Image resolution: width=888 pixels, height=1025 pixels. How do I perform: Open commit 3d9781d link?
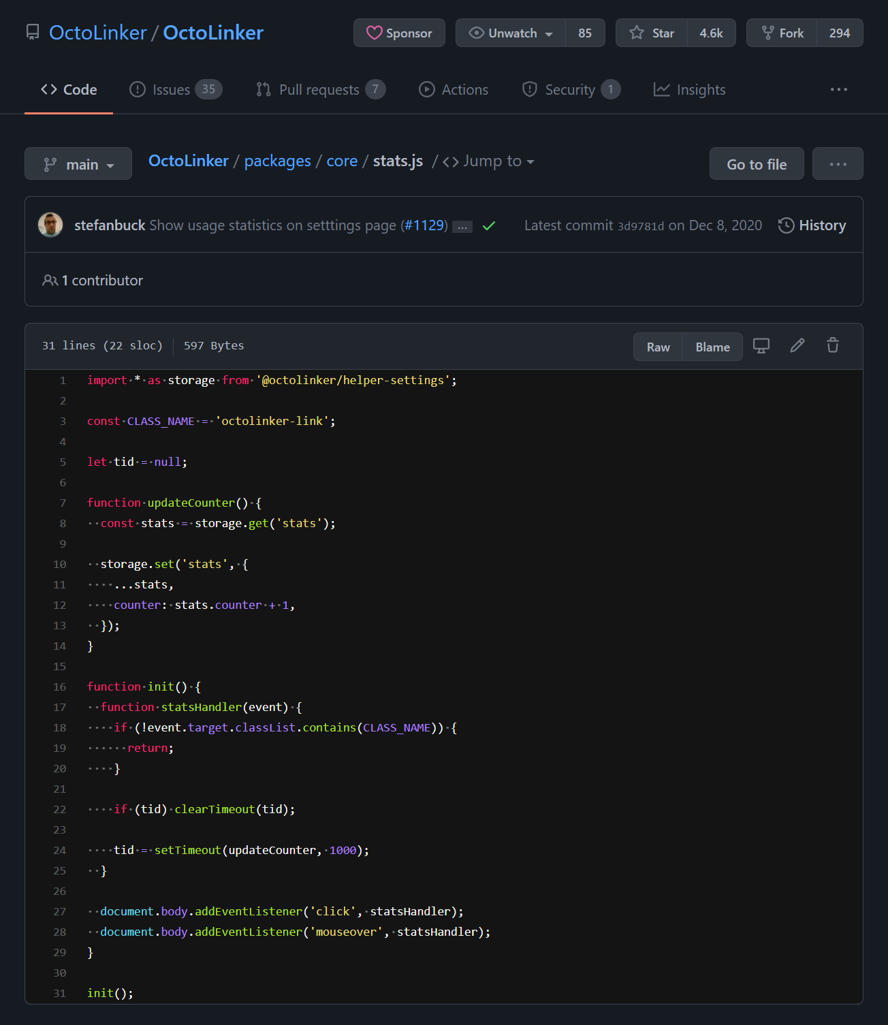[x=640, y=226]
